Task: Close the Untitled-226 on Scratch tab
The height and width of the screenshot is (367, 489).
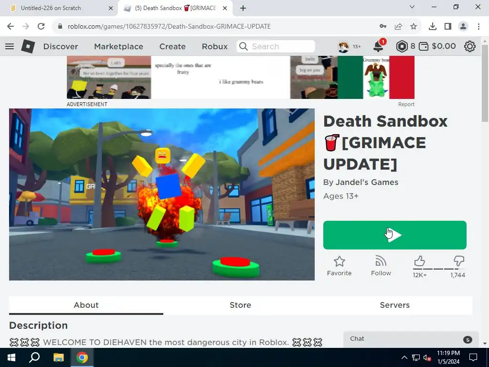Action: click(110, 8)
